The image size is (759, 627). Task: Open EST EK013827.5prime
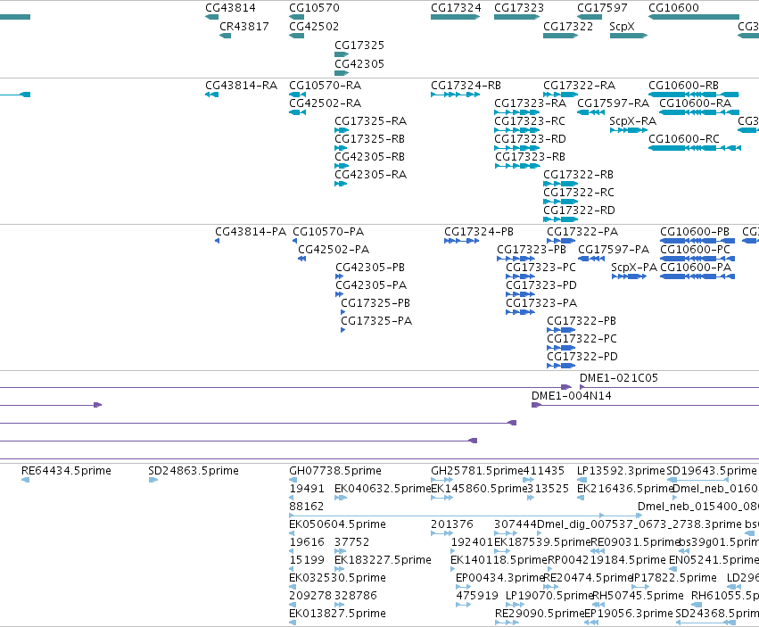[337, 614]
